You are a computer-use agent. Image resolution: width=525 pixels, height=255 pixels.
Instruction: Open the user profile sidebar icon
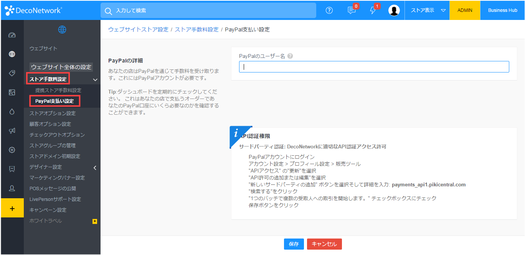12,188
